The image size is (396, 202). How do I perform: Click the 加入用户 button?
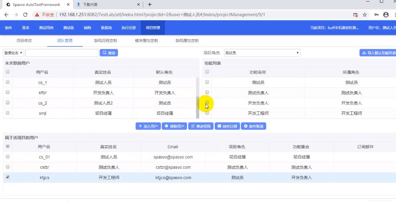(x=148, y=126)
